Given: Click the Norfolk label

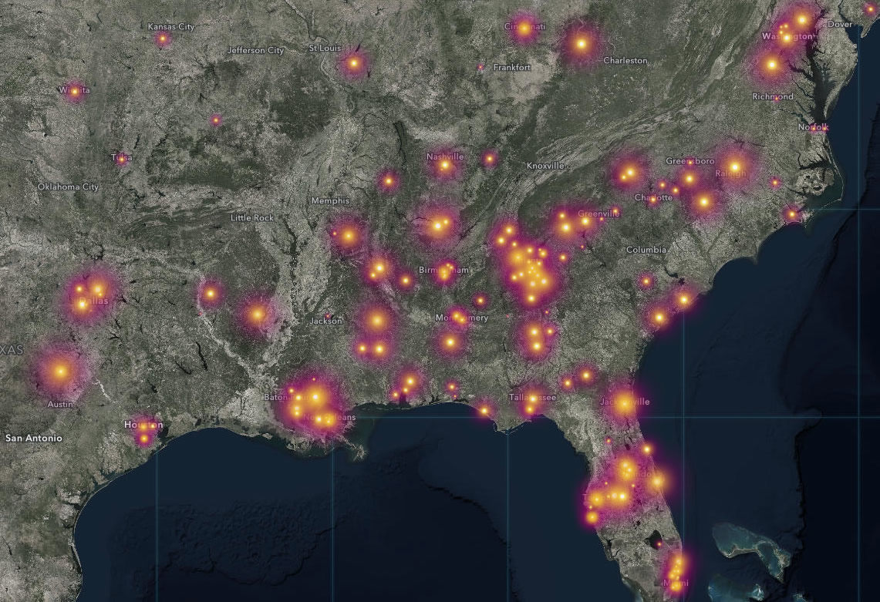Looking at the screenshot, I should [x=814, y=127].
